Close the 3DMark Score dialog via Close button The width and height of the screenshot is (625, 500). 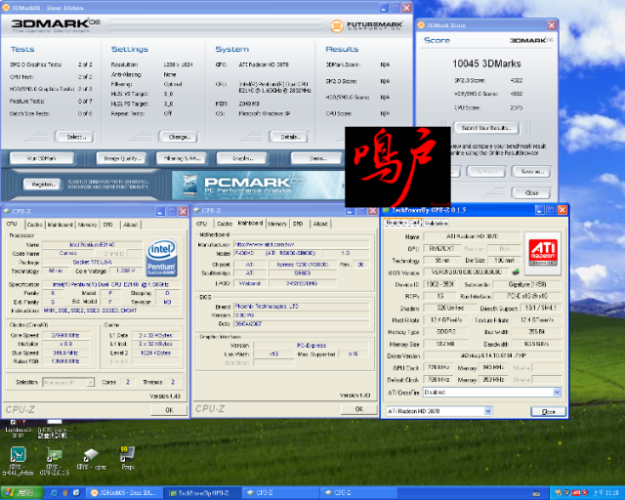[x=531, y=193]
